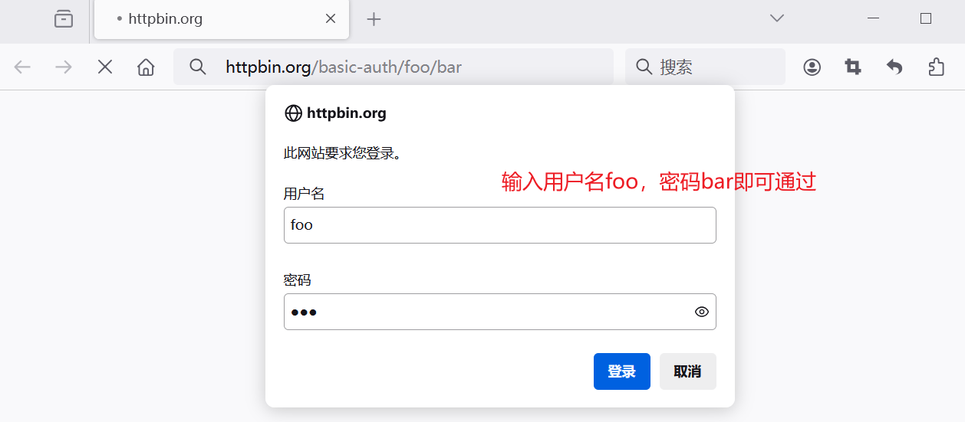Open the Firefox View icon left of tabs
This screenshot has height=422, width=965.
[64, 19]
